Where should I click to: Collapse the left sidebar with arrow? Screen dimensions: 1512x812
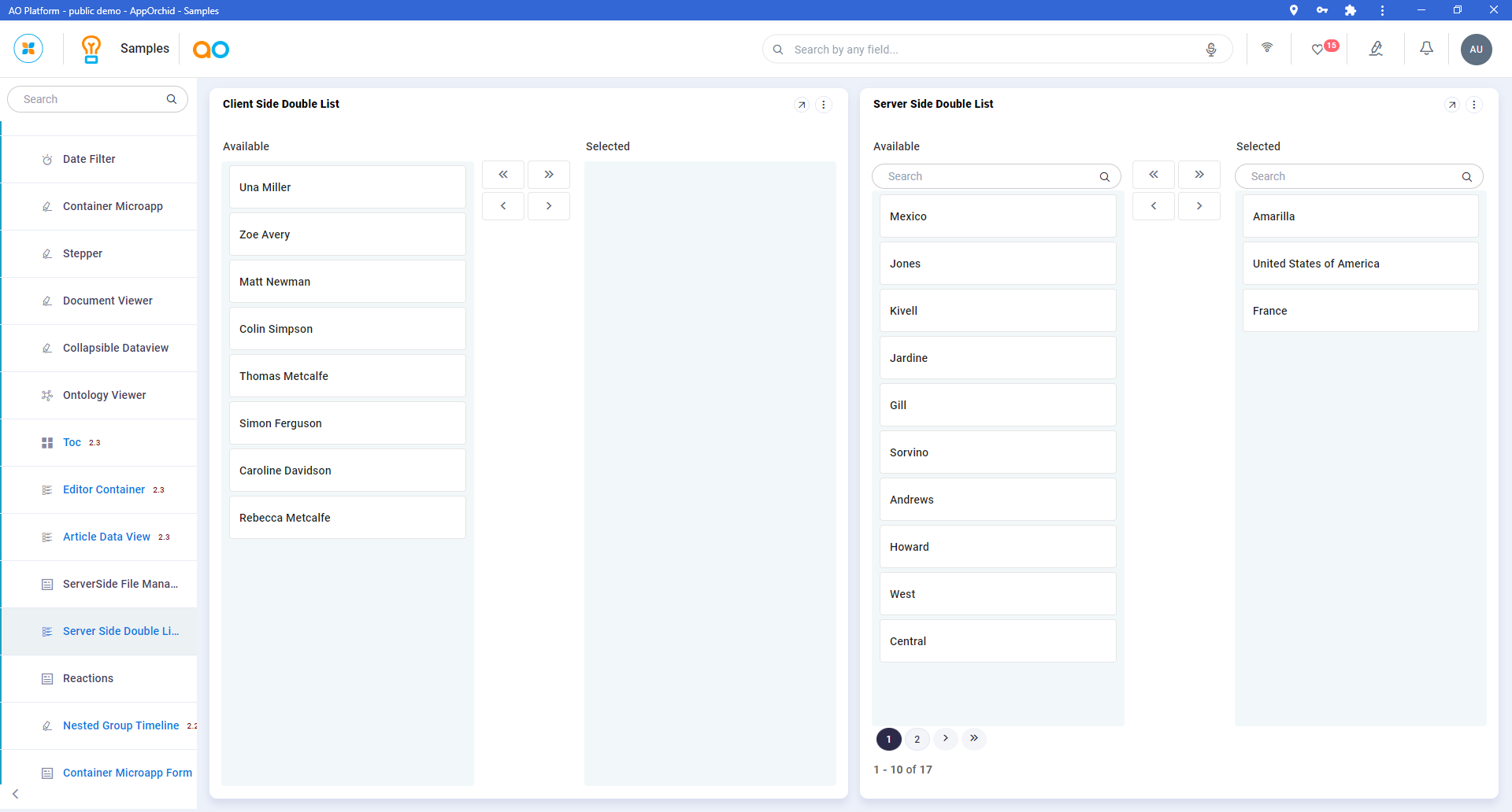pos(16,794)
